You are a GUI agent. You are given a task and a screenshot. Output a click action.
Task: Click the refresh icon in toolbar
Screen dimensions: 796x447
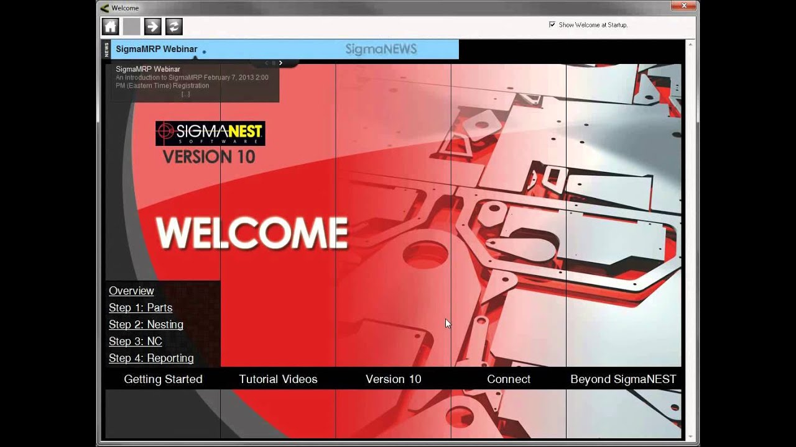174,26
